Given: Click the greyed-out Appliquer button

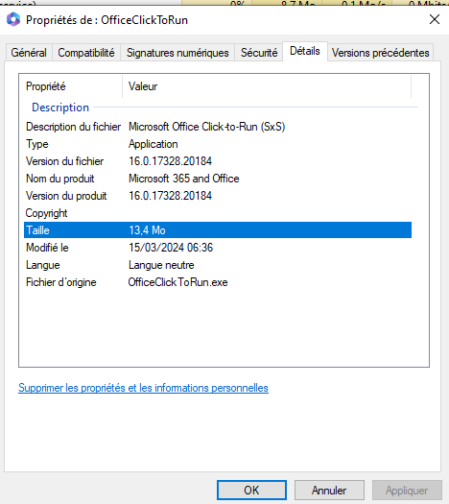Looking at the screenshot, I should tap(407, 491).
